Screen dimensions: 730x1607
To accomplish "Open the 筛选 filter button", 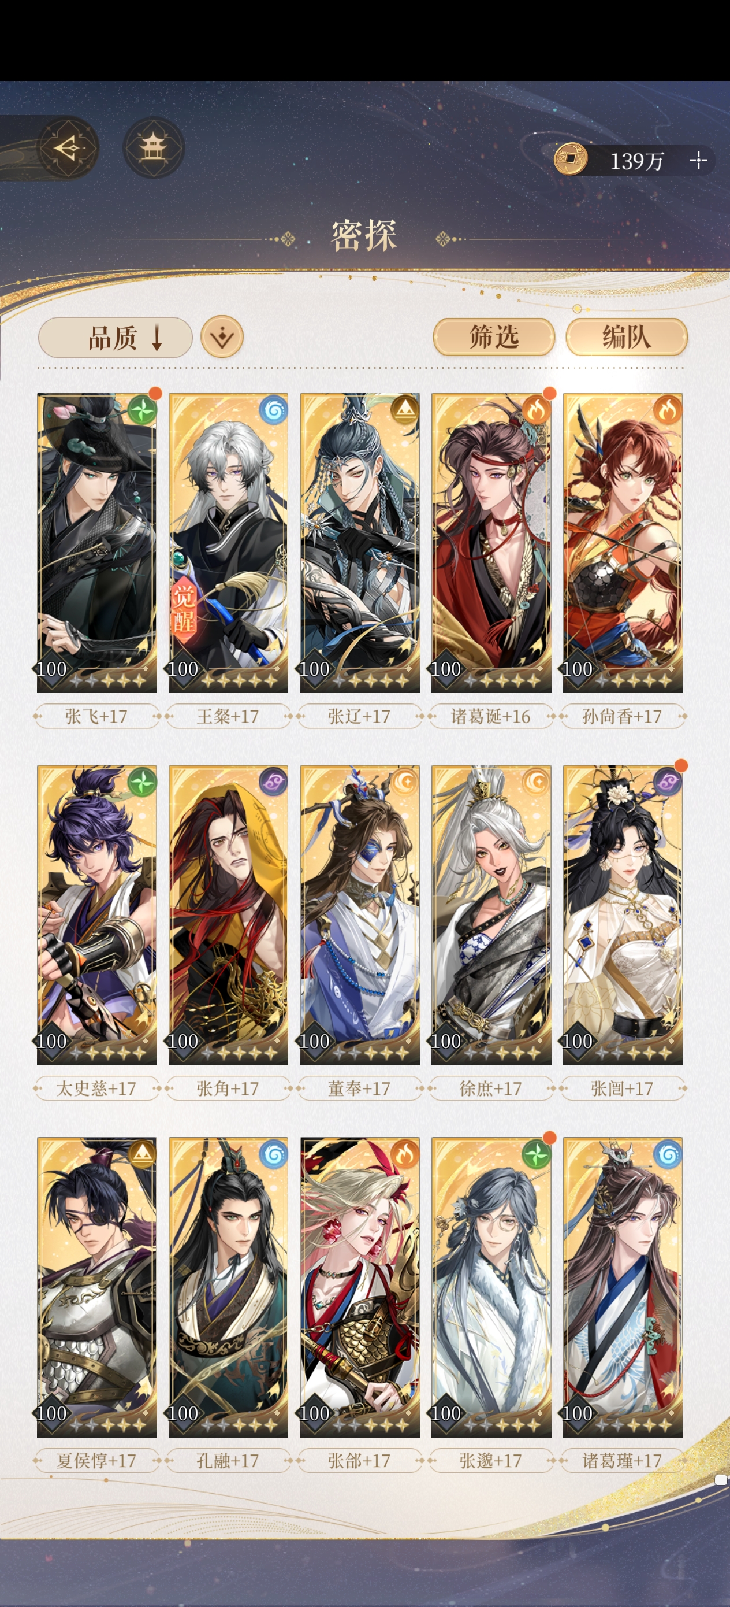I will pos(494,337).
